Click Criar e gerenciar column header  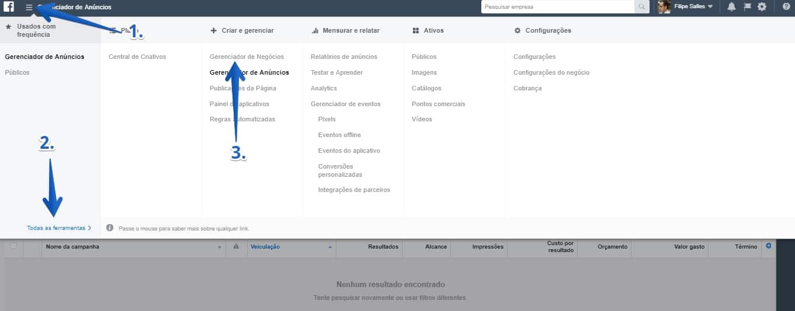point(242,30)
